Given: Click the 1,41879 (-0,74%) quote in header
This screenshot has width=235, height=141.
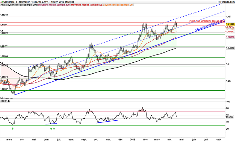Looking at the screenshot, I should (x=40, y=2).
